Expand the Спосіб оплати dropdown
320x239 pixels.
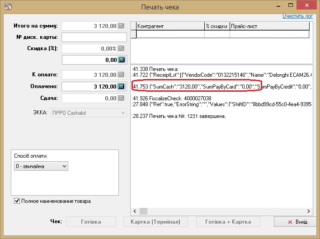pyautogui.click(x=64, y=167)
